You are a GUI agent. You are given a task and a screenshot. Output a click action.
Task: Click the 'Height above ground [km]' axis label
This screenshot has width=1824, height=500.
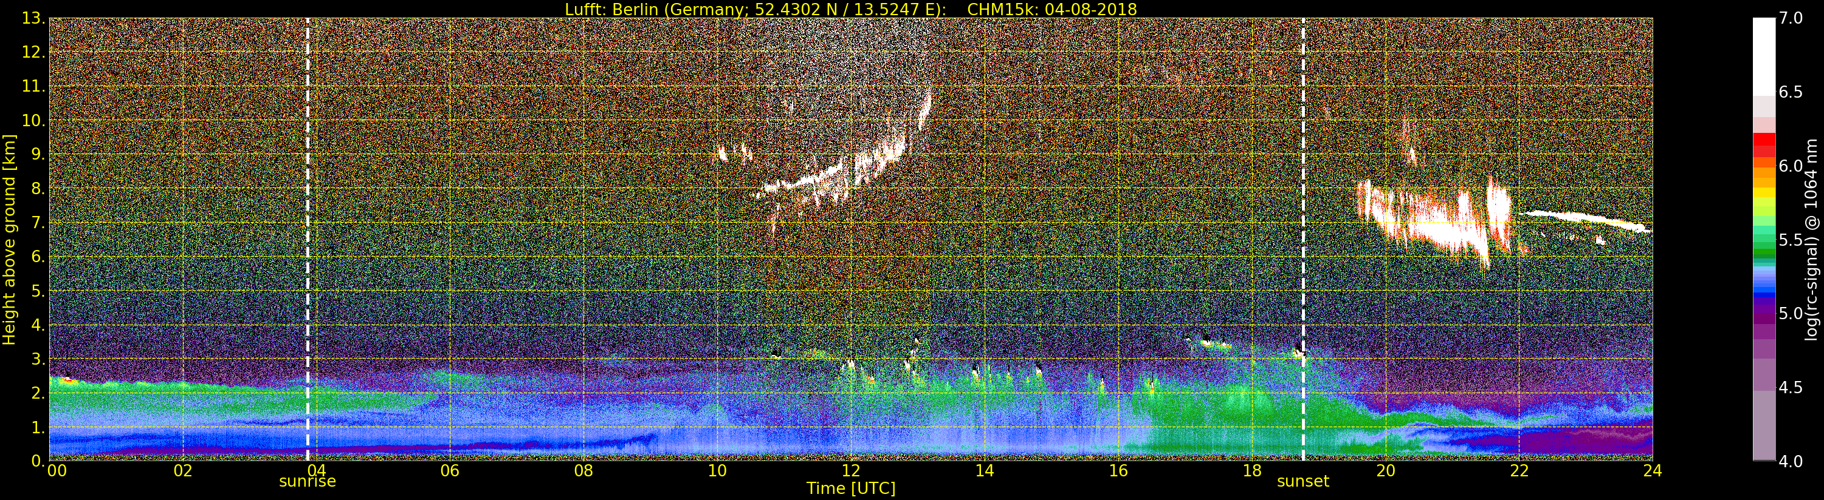coord(9,240)
